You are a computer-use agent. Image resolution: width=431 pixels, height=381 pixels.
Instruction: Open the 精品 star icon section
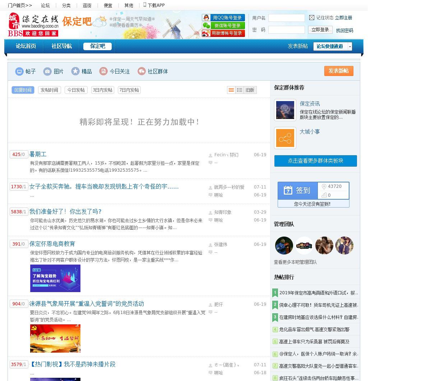(75, 71)
